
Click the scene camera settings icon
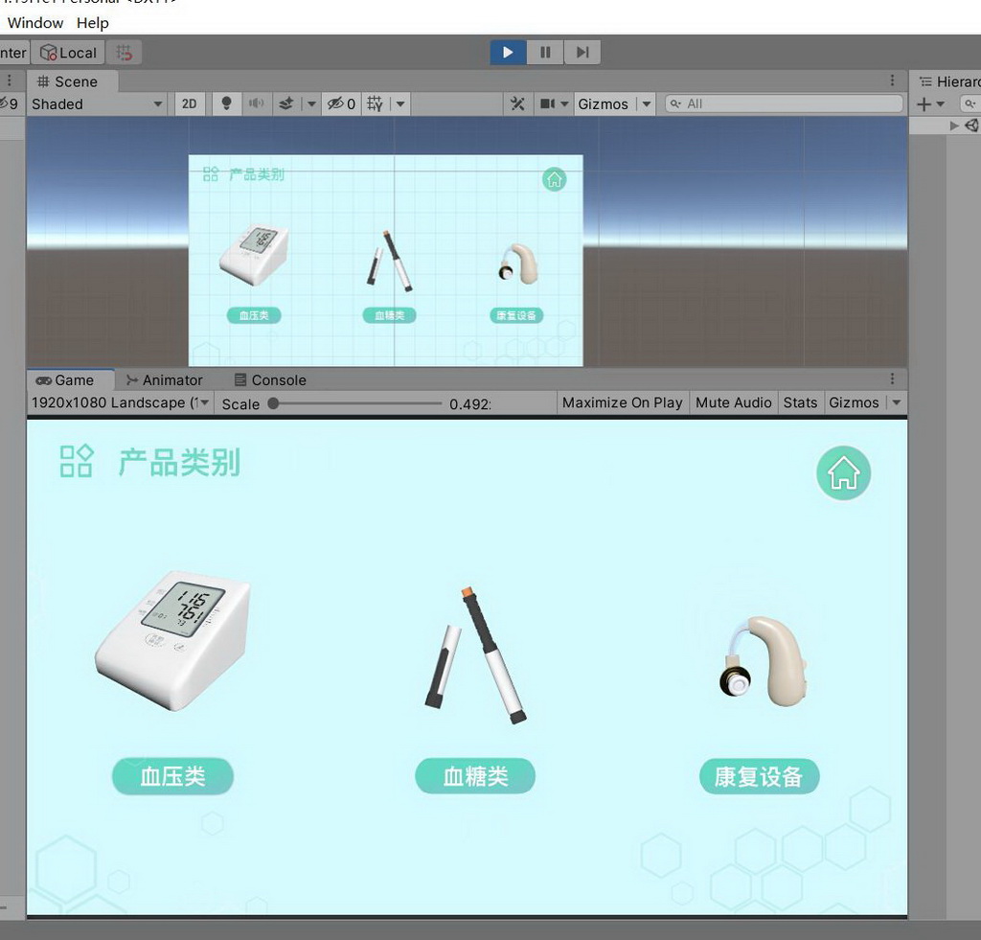point(547,103)
